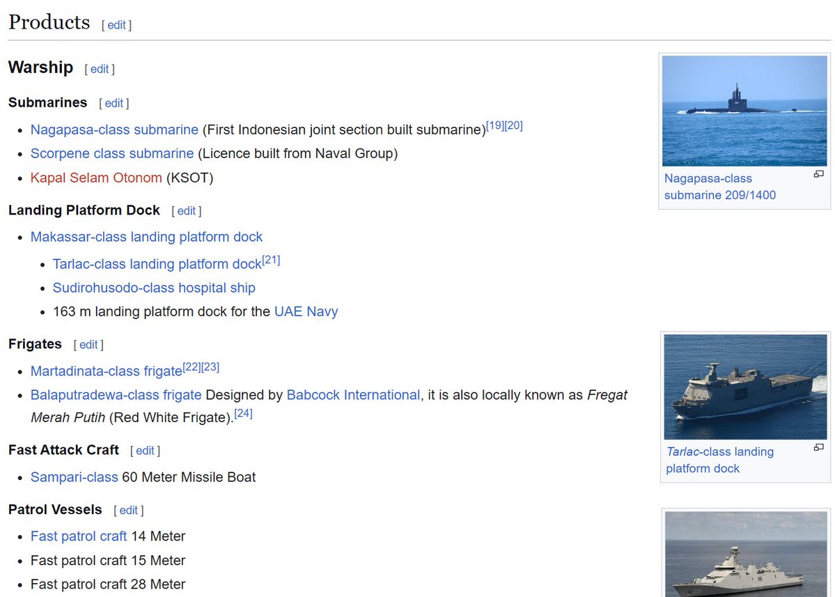Edit the Fast Attack Craft subsection
This screenshot has height=597, width=835.
click(x=145, y=451)
